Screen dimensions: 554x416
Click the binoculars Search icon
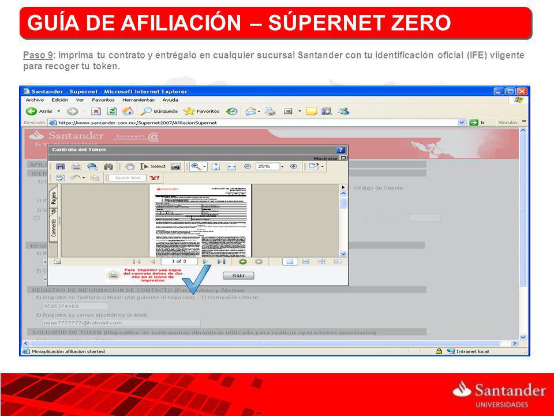(108, 166)
